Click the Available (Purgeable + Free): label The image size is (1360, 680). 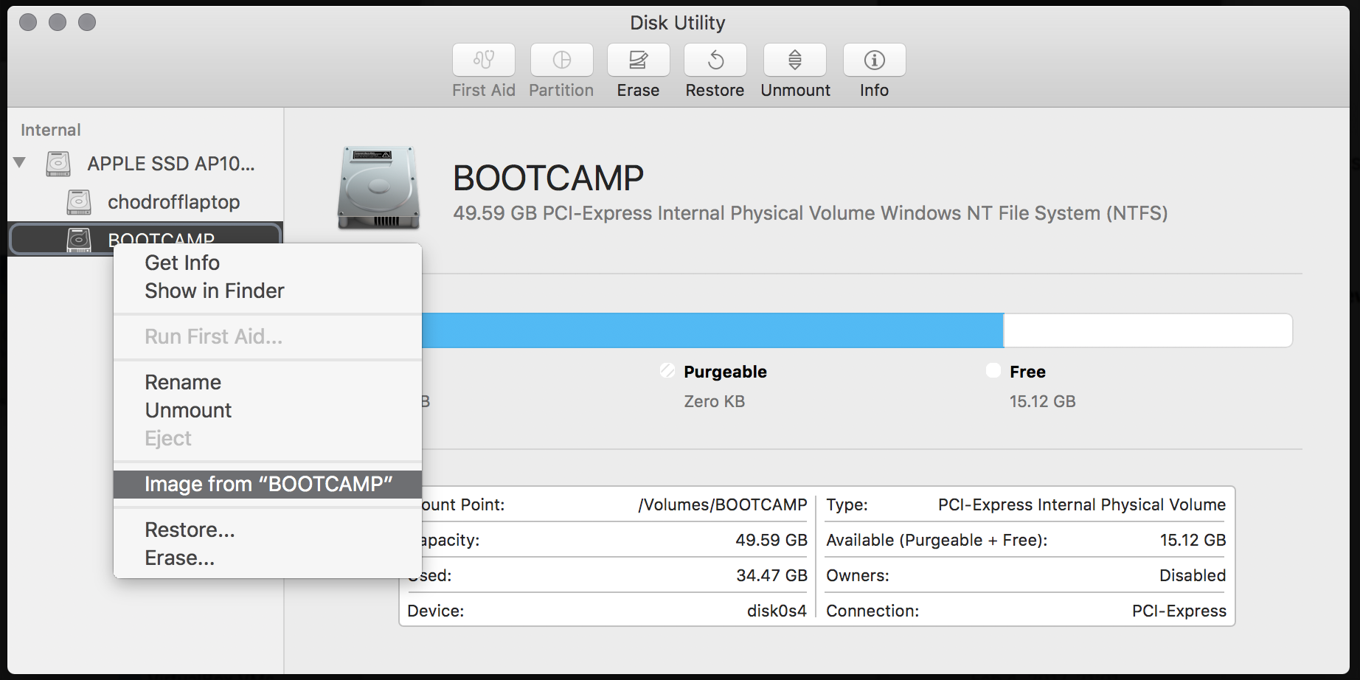click(x=937, y=540)
